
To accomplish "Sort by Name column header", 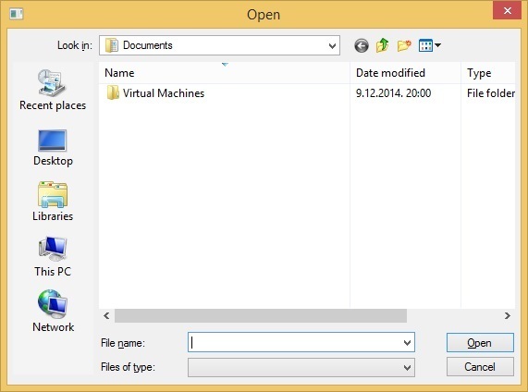I will point(225,73).
